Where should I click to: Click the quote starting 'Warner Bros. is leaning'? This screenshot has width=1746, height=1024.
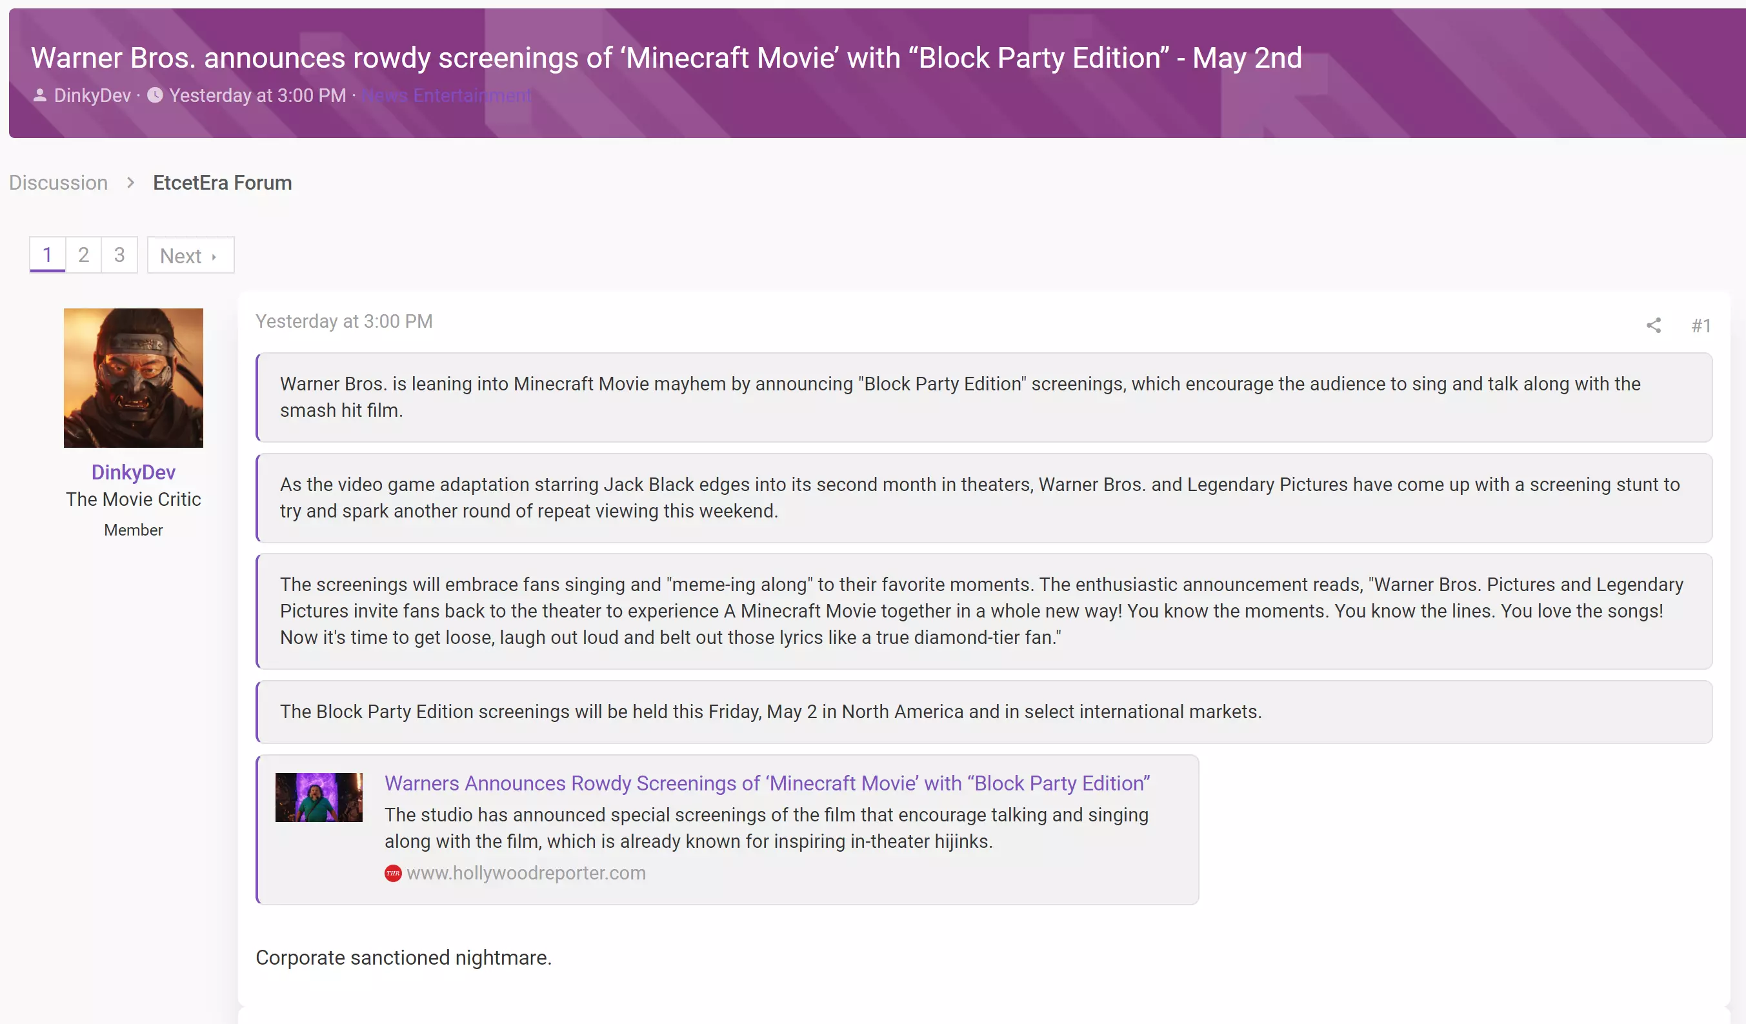[984, 397]
